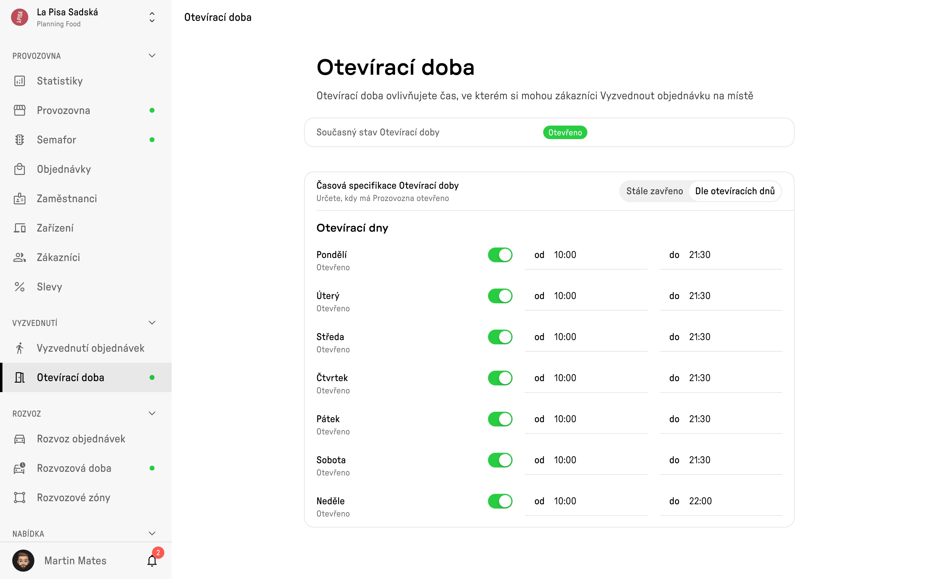Viewport: 927px width, 579px height.
Task: Select the Dle otevíracích dnů option
Action: (735, 191)
